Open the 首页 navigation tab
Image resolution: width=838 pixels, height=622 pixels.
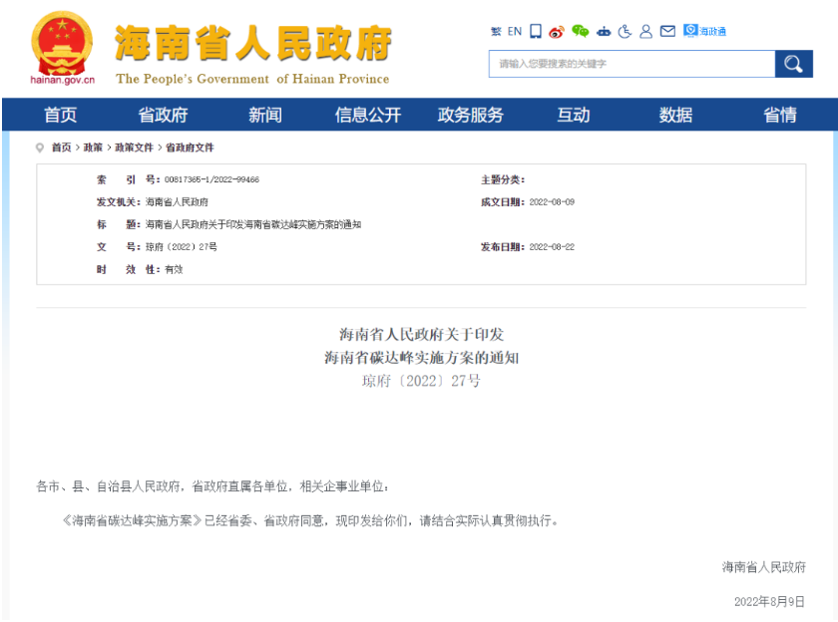60,115
